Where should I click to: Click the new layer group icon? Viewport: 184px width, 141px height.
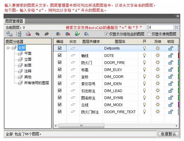point(9,34)
